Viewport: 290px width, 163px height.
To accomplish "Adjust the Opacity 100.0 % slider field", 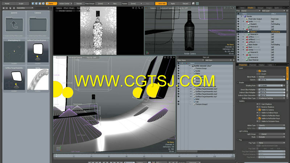I will click(271, 80).
